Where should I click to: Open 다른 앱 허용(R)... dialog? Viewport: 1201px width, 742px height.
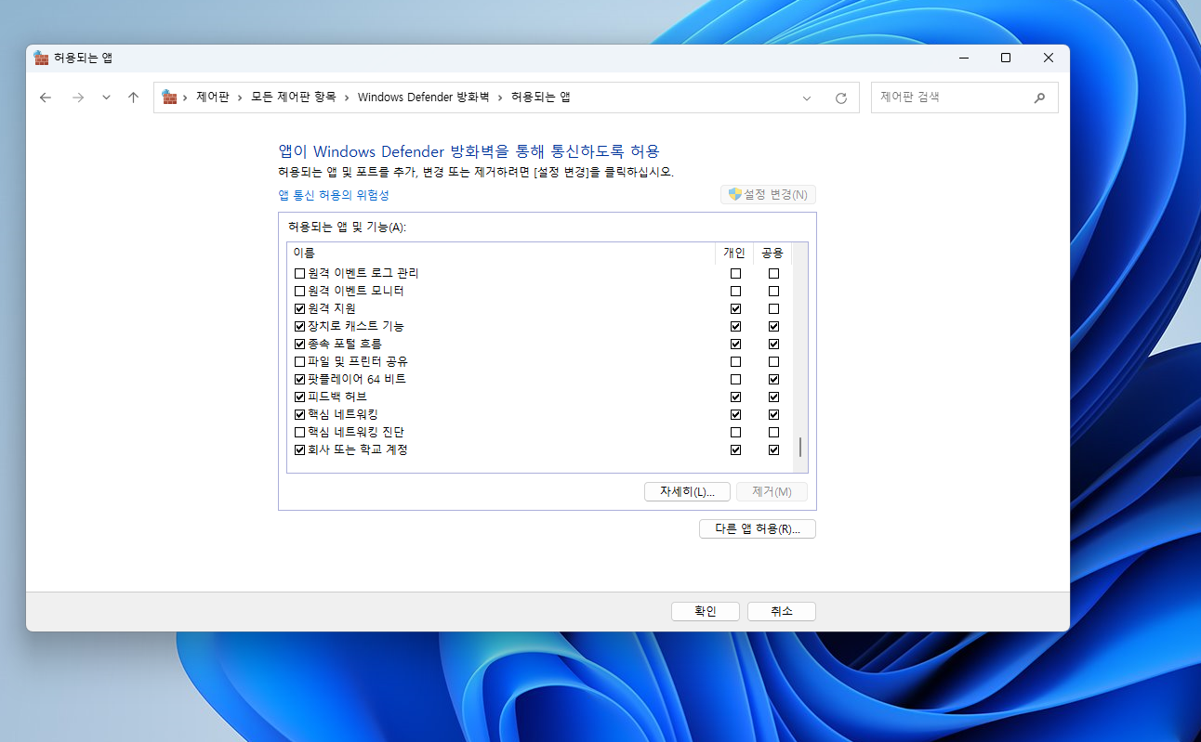758,528
